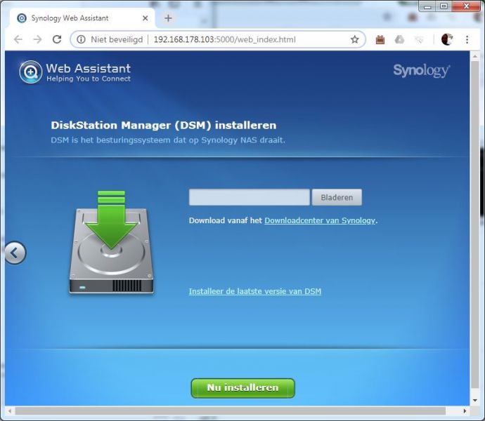Viewport: 485px width, 421px height.
Task: Click the DSM is het besturingssysteem subtitle
Action: coord(168,140)
